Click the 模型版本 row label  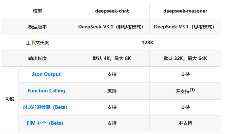coord(38,27)
